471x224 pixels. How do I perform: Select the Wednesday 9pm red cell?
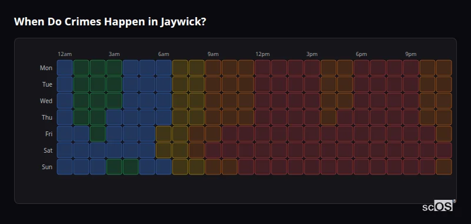[410, 101]
